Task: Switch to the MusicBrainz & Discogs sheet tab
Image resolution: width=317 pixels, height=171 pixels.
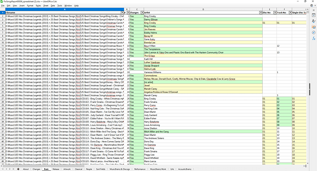Action: coord(120,169)
